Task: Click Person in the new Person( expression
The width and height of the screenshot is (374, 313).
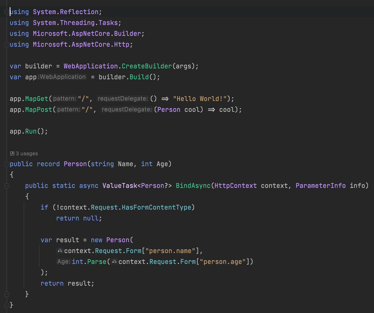Action: click(x=118, y=240)
